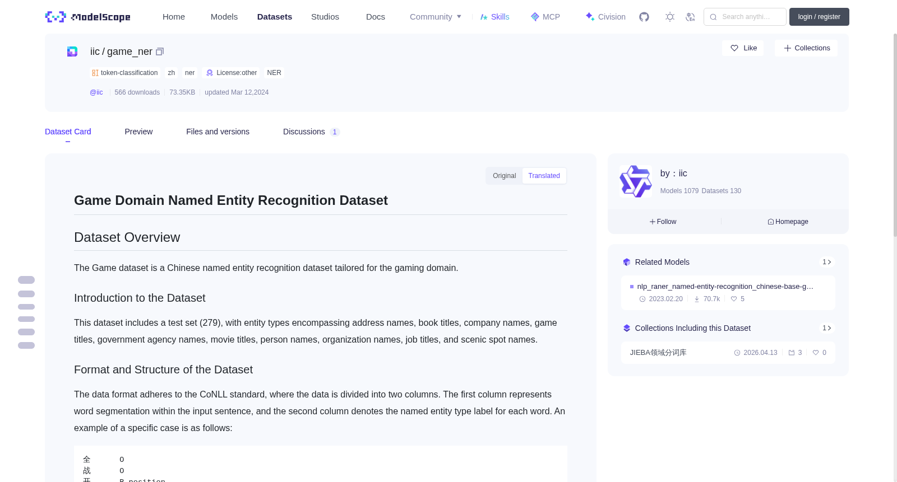
Task: Click the 'Introduction to the Dataset' heading
Action: (x=140, y=298)
